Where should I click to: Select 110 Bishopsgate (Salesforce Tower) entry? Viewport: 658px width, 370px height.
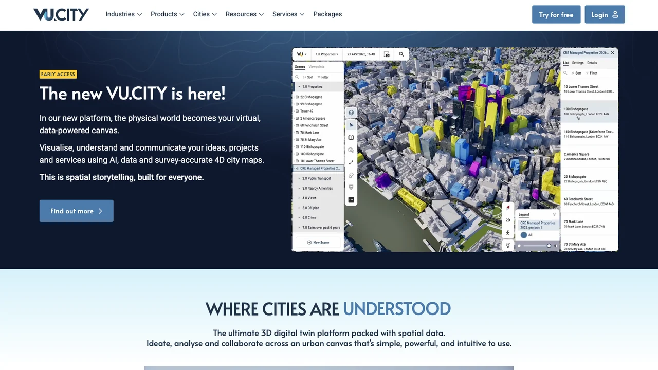589,134
